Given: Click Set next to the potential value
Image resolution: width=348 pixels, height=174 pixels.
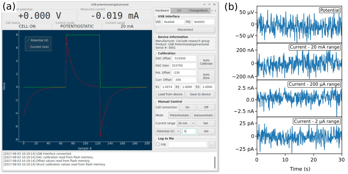Looking at the screenshot, I should (x=206, y=131).
